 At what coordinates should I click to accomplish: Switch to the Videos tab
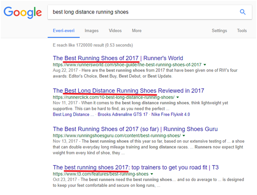click(115, 31)
